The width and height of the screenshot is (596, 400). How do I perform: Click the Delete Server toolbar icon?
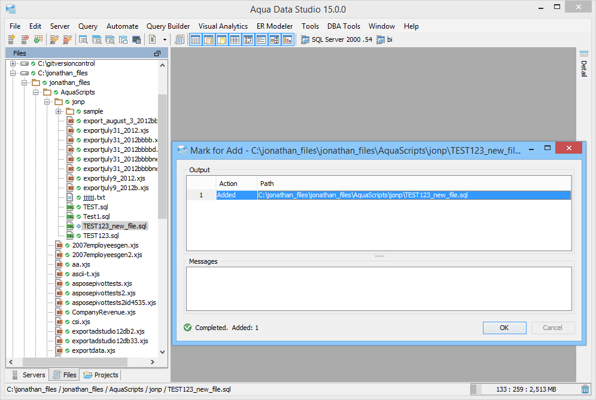(25, 39)
